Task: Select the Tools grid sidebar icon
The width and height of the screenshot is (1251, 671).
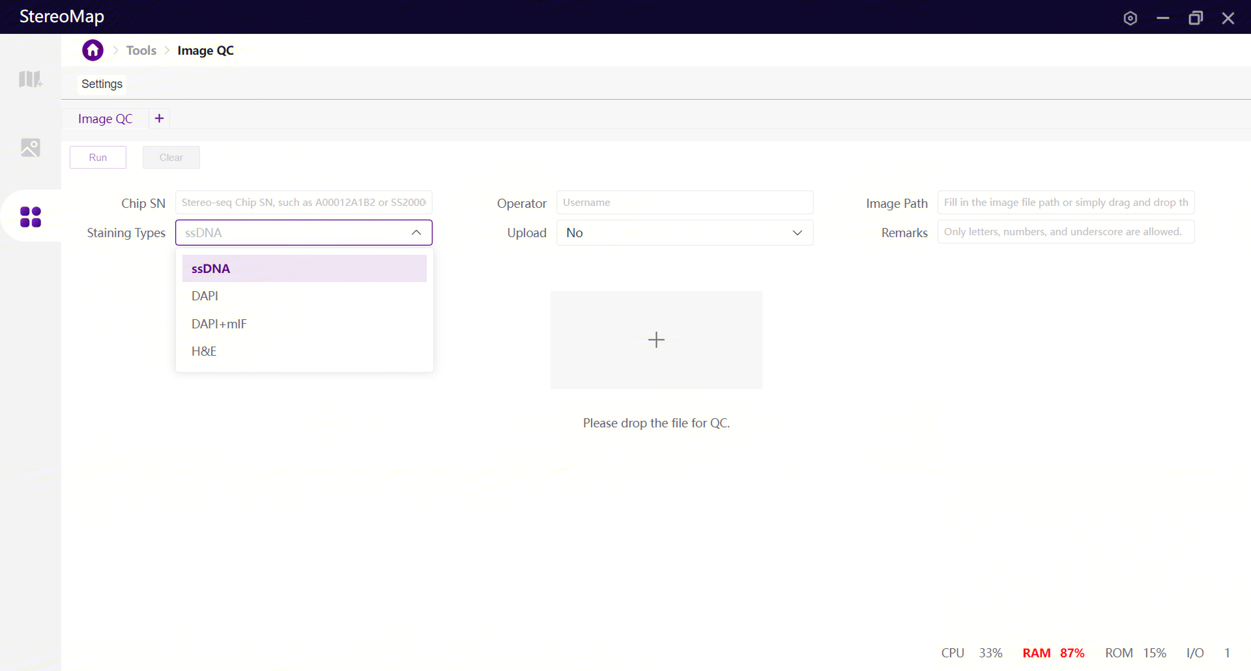Action: (31, 216)
